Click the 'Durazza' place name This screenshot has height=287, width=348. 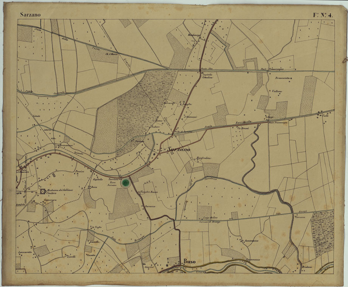click(150, 206)
